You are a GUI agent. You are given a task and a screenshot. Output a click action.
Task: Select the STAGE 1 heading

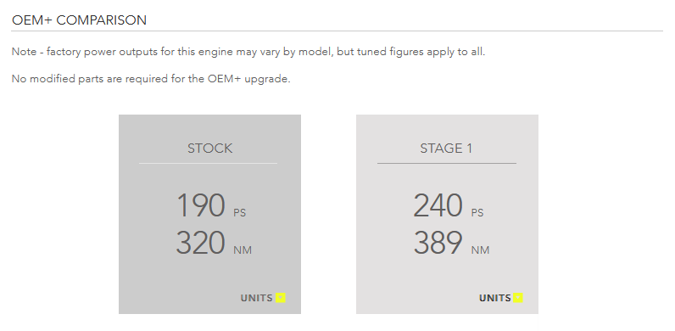[x=446, y=149]
